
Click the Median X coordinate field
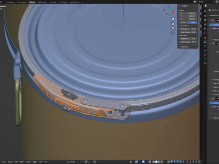[x=188, y=13]
